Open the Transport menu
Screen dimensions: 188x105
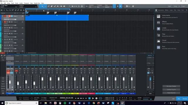[x=26, y=3]
